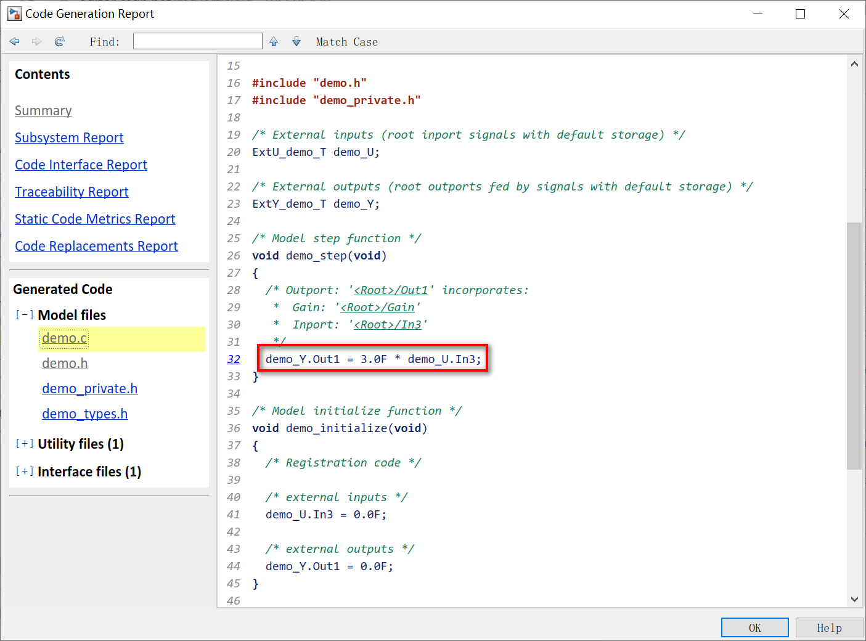The image size is (866, 641).
Task: Trace the <Root>/Out1 block link
Action: (391, 290)
